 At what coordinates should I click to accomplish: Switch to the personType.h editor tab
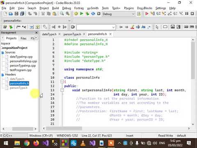[72, 34]
